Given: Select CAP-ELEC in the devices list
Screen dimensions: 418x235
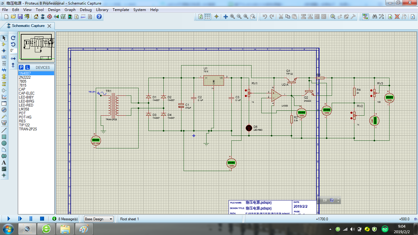Looking at the screenshot, I should pos(36,93).
